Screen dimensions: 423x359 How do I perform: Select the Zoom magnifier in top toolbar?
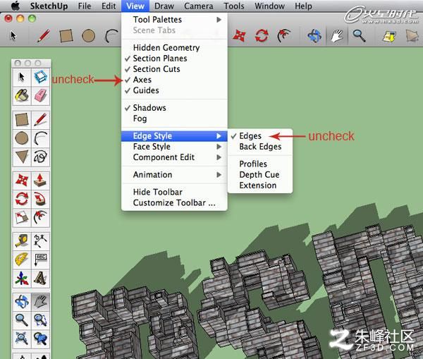click(360, 36)
